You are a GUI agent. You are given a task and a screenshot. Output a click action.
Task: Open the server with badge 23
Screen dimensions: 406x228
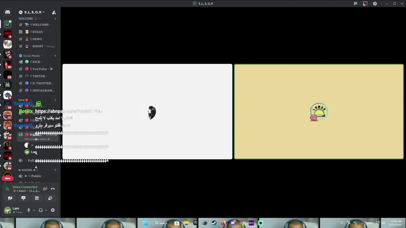tap(8, 75)
